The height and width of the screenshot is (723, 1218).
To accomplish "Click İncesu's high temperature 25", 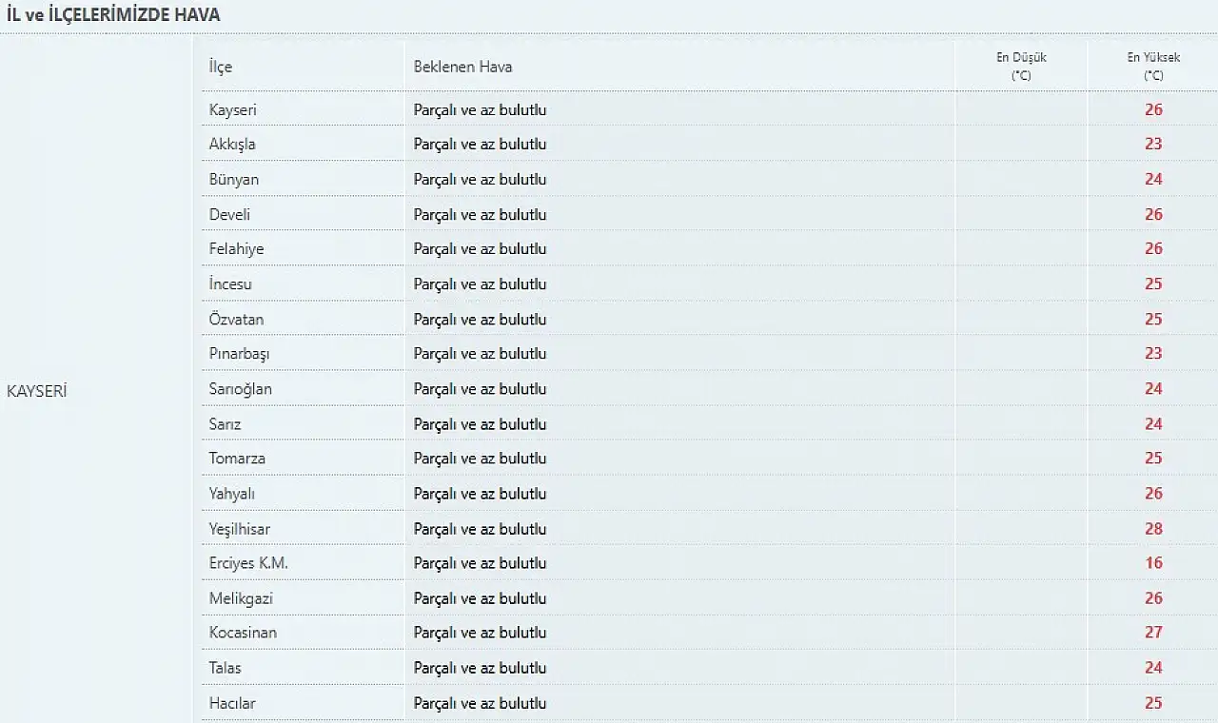I will [1153, 284].
